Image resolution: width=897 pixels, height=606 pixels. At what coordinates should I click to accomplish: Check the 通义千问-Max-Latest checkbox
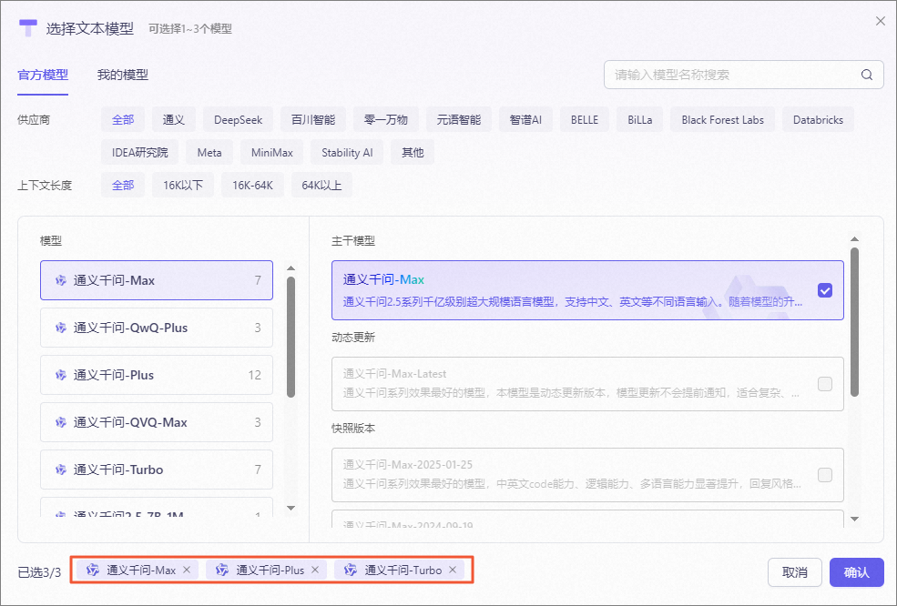tap(825, 384)
